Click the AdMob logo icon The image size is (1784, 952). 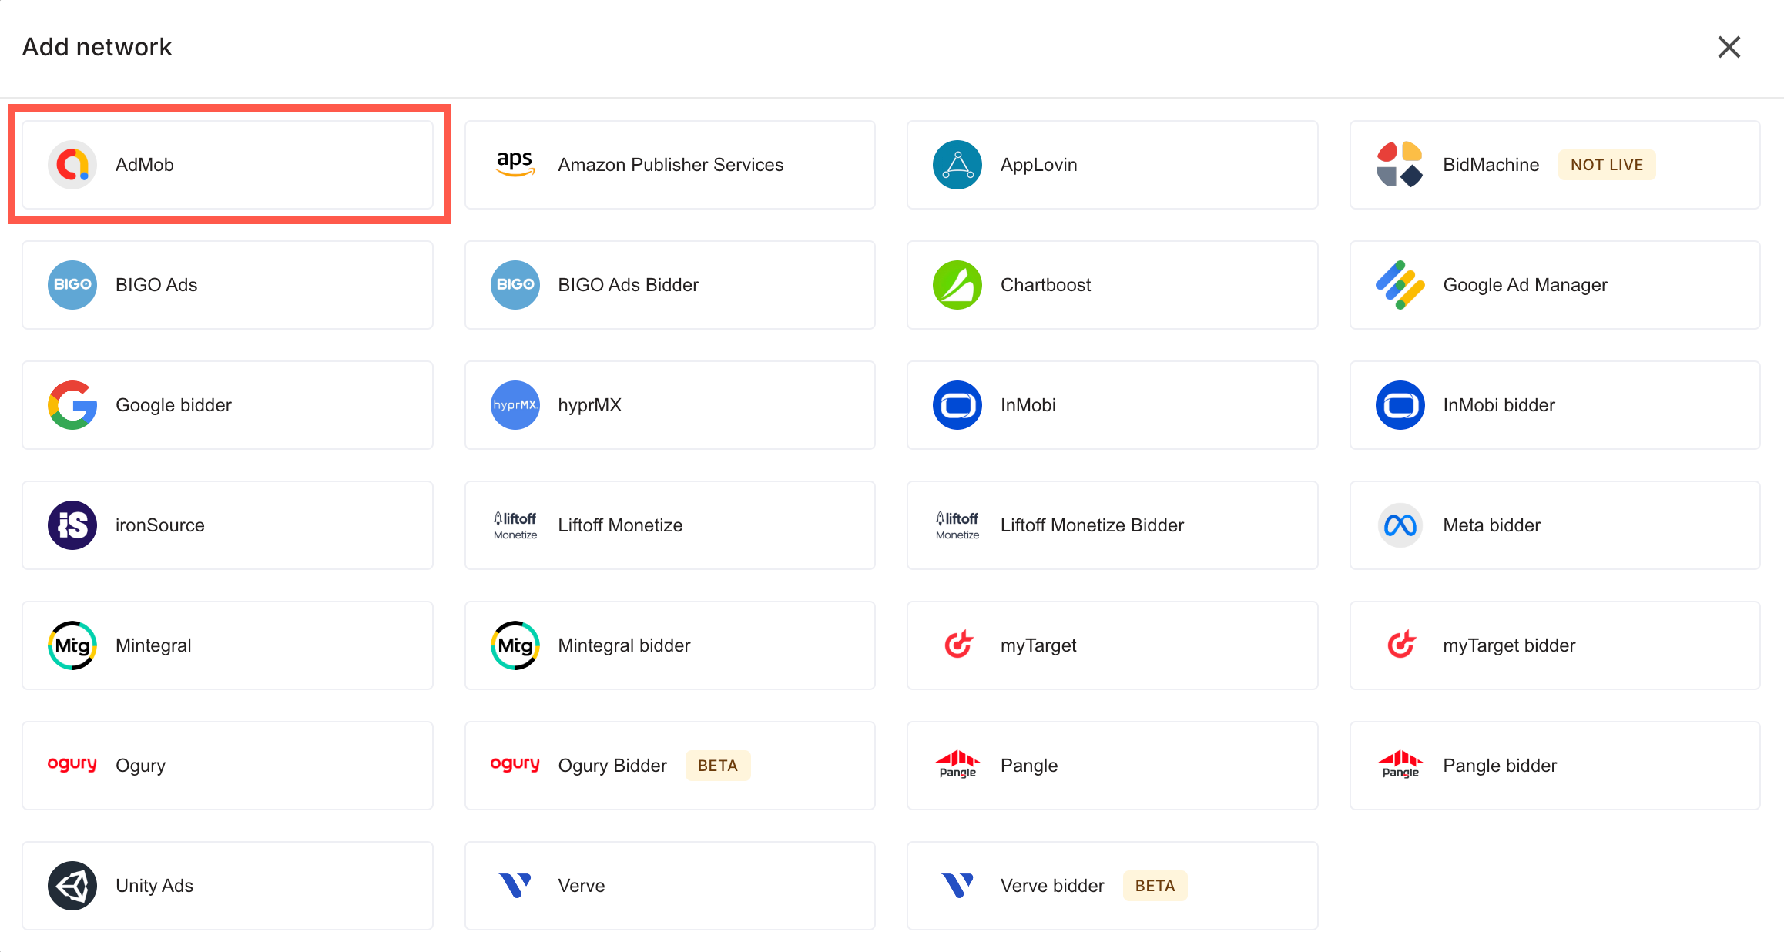pos(72,165)
